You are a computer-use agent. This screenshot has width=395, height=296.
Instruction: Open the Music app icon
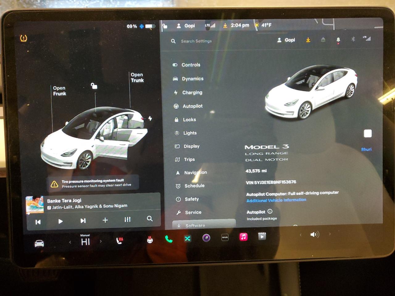coord(243,237)
